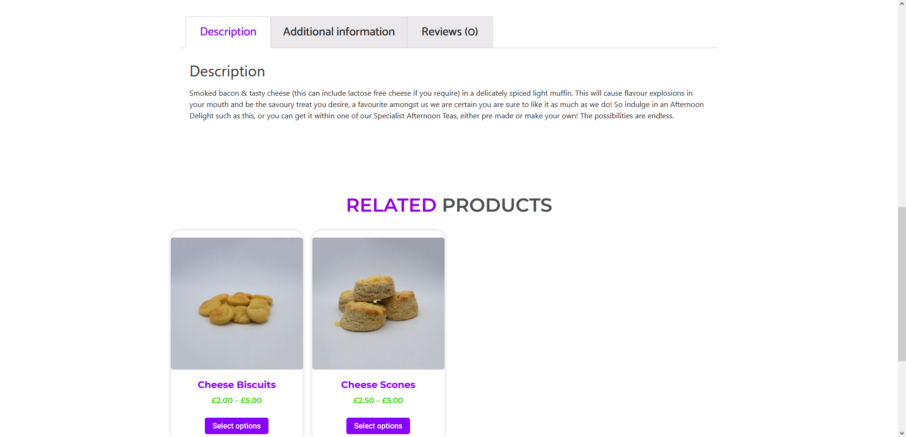Viewport: 906px width, 437px height.
Task: Open the Cheese Scones product page
Action: 378,385
